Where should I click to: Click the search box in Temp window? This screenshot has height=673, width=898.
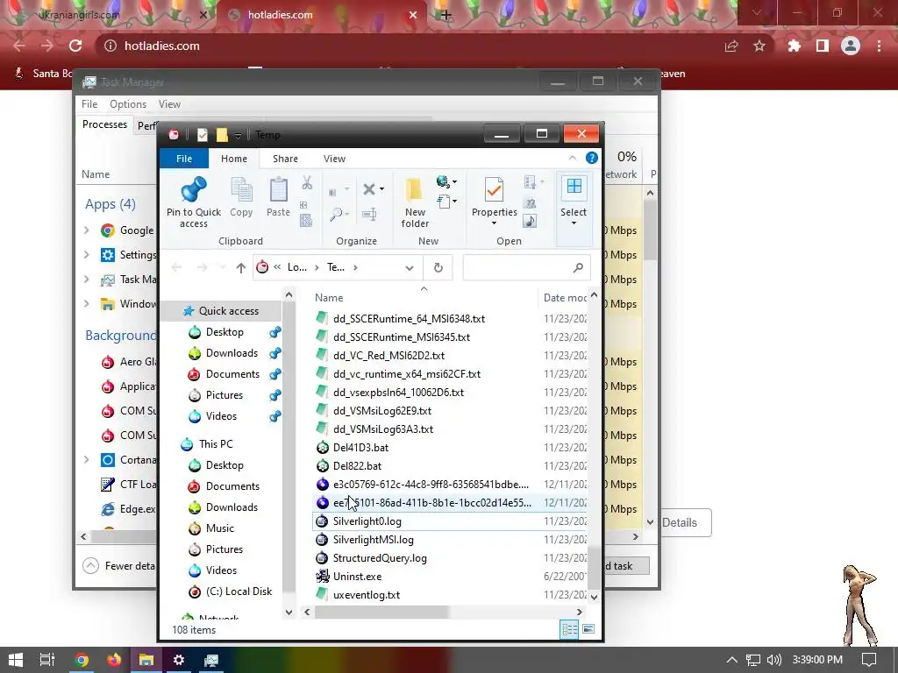click(526, 267)
